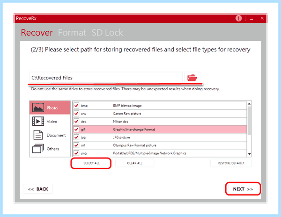
Task: Switch to the Format tab
Action: coord(72,33)
